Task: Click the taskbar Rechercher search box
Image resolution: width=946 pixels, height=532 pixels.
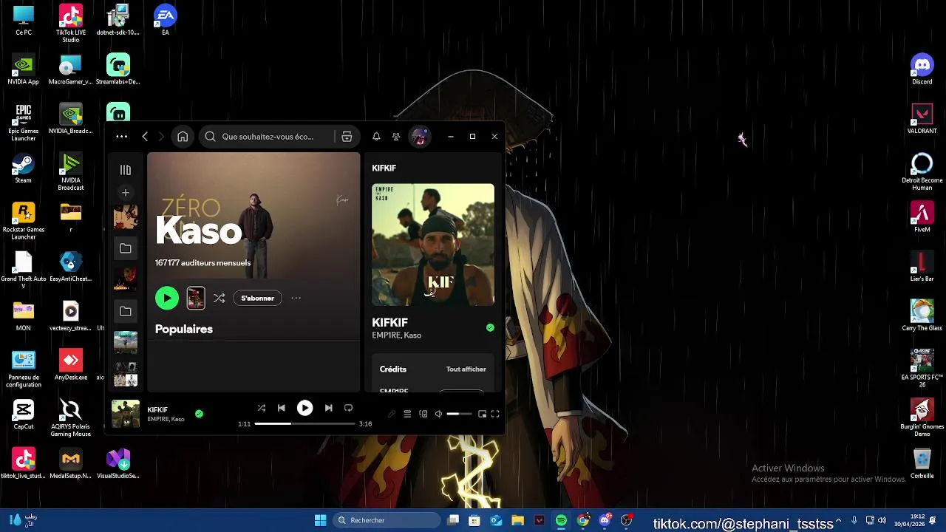Action: (387, 520)
